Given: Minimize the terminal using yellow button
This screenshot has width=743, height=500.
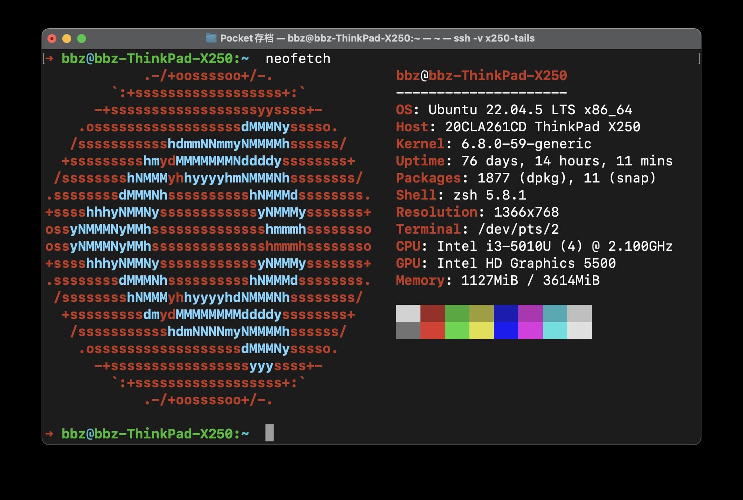Looking at the screenshot, I should tap(67, 39).
